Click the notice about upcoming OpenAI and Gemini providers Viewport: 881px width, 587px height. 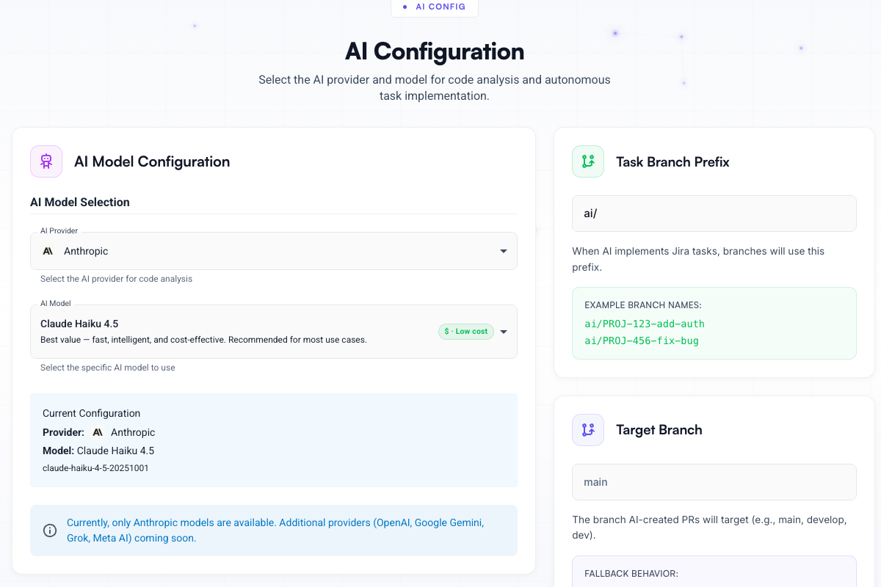pos(275,529)
